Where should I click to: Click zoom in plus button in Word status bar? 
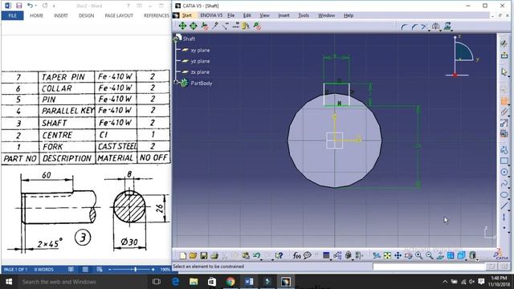pos(153,270)
